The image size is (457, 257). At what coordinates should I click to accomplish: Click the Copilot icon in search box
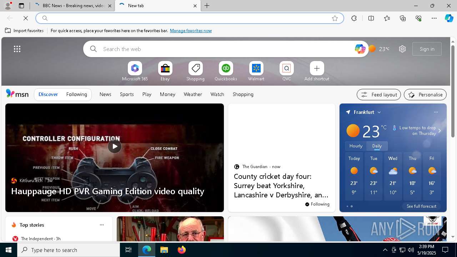tap(360, 49)
